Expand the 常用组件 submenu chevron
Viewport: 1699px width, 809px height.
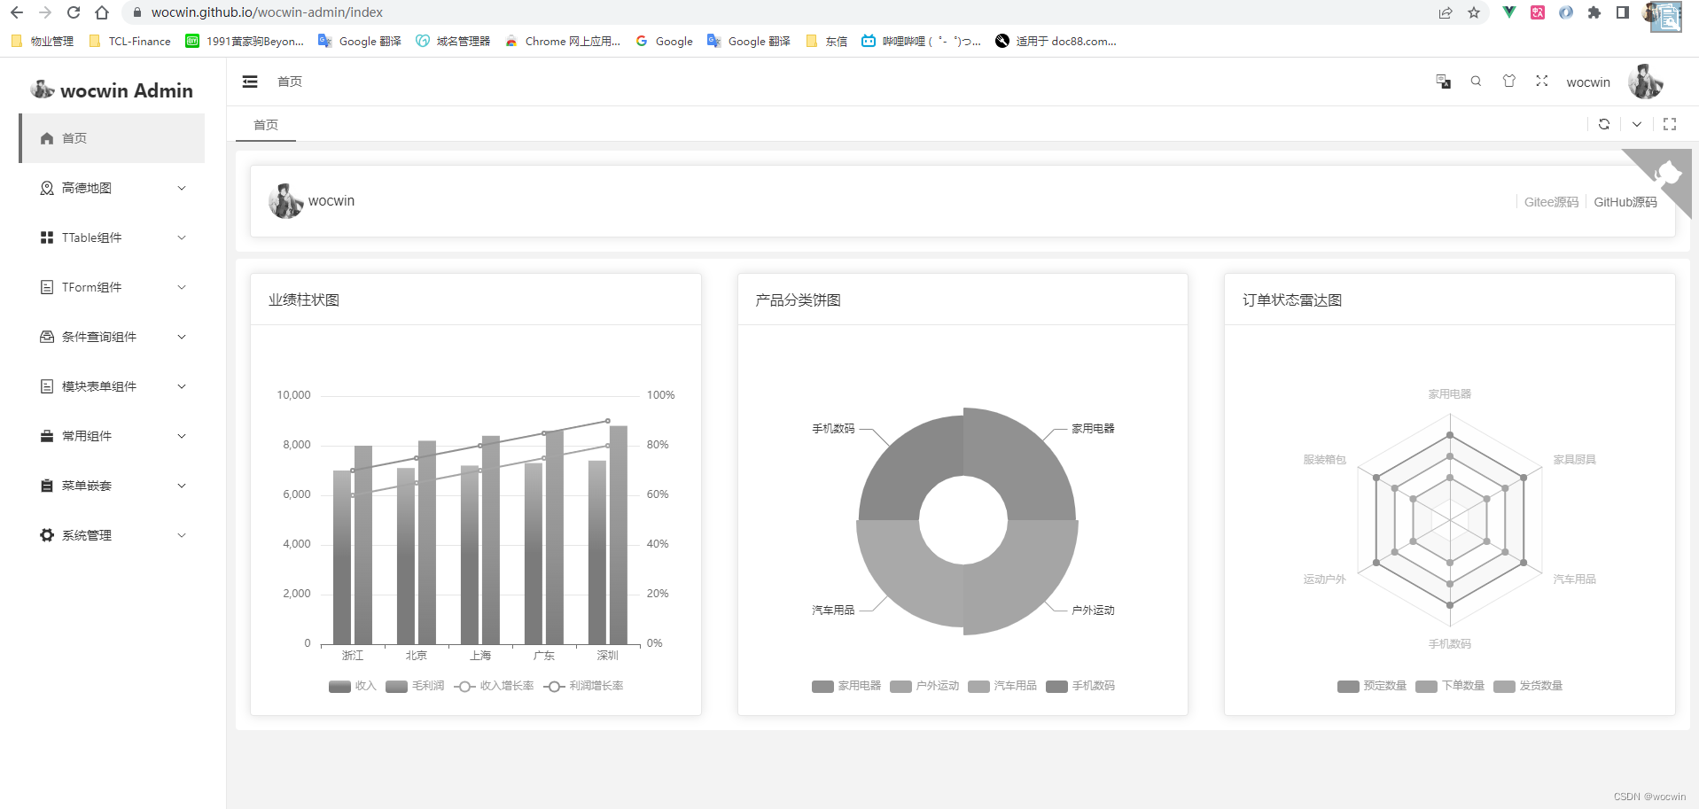pos(182,436)
